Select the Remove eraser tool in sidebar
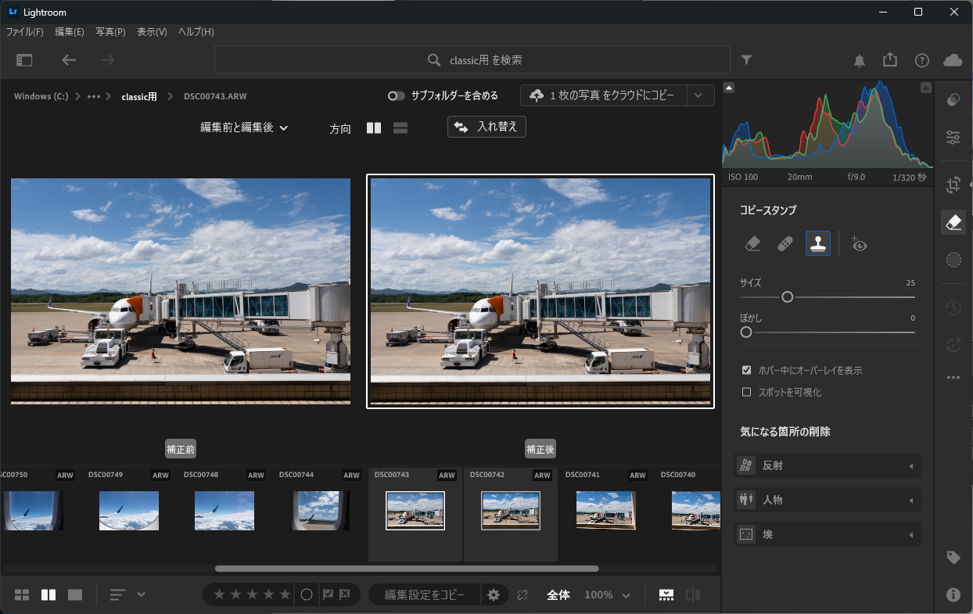The width and height of the screenshot is (973, 614). pos(953,222)
